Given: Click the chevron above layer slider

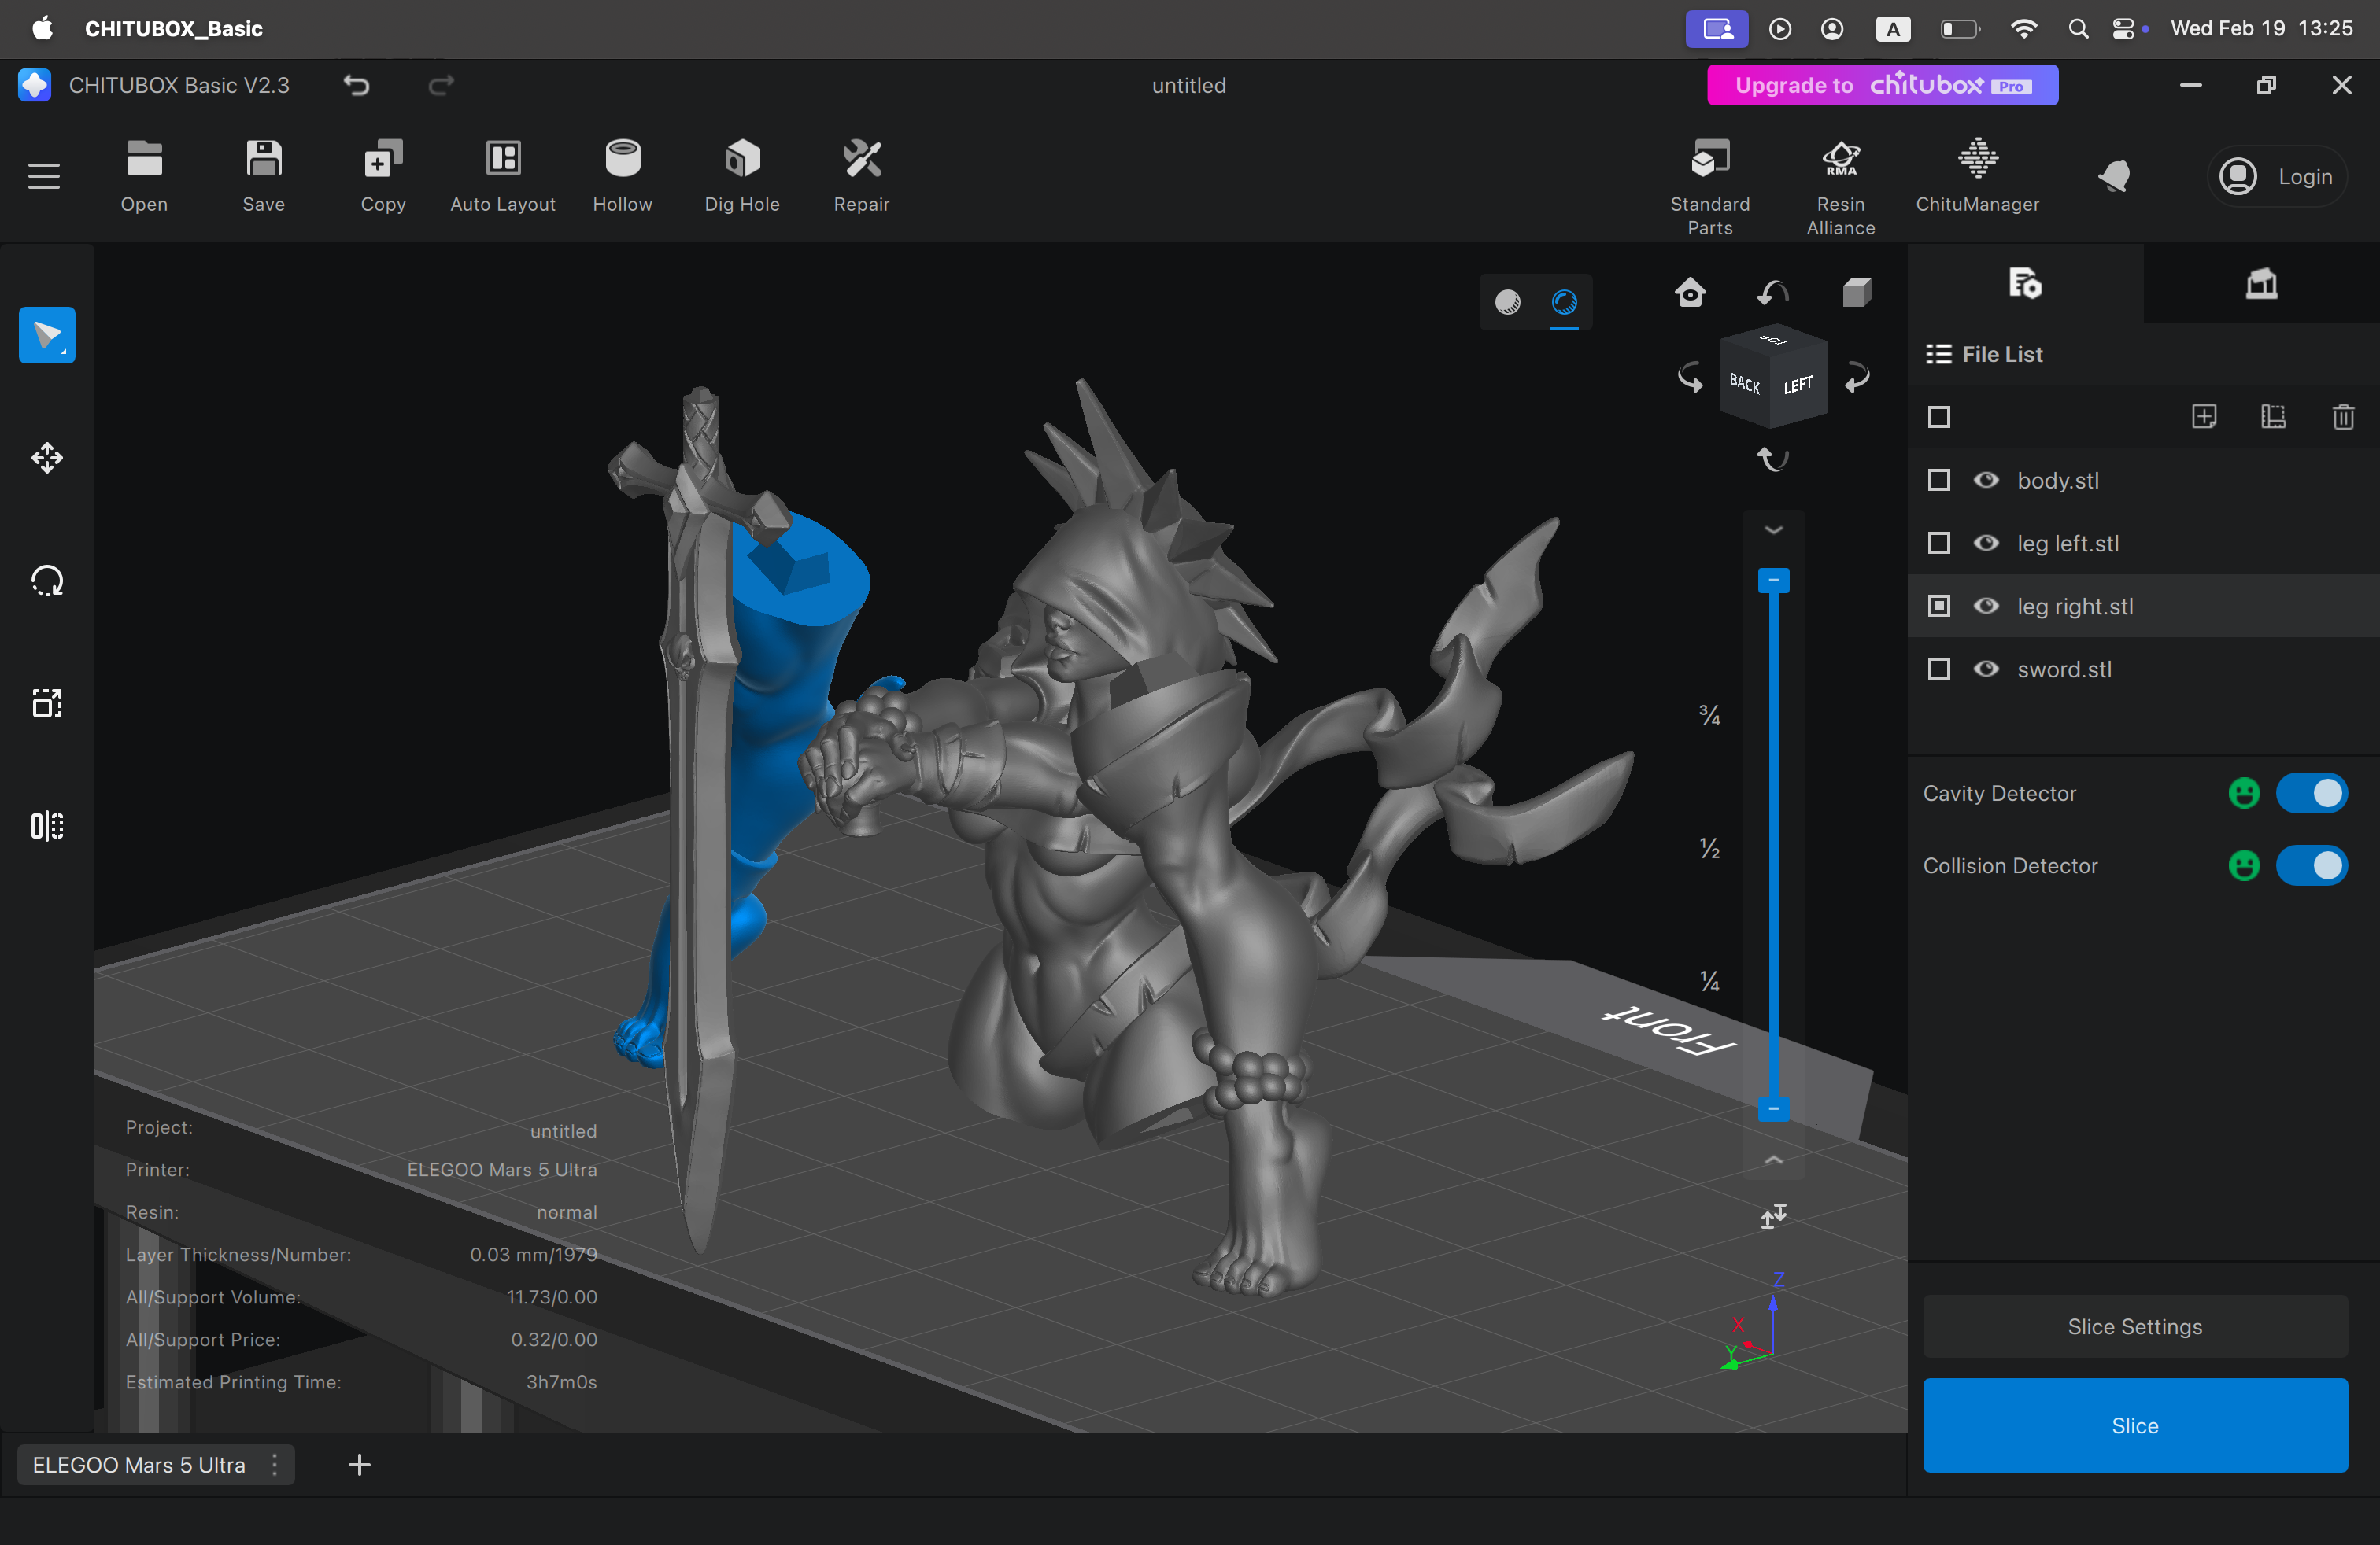Looking at the screenshot, I should point(1773,529).
